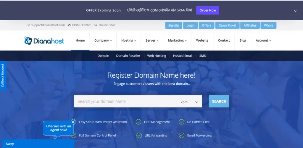
Task: Expand the Hosting menu dropdown
Action: coord(129,40)
